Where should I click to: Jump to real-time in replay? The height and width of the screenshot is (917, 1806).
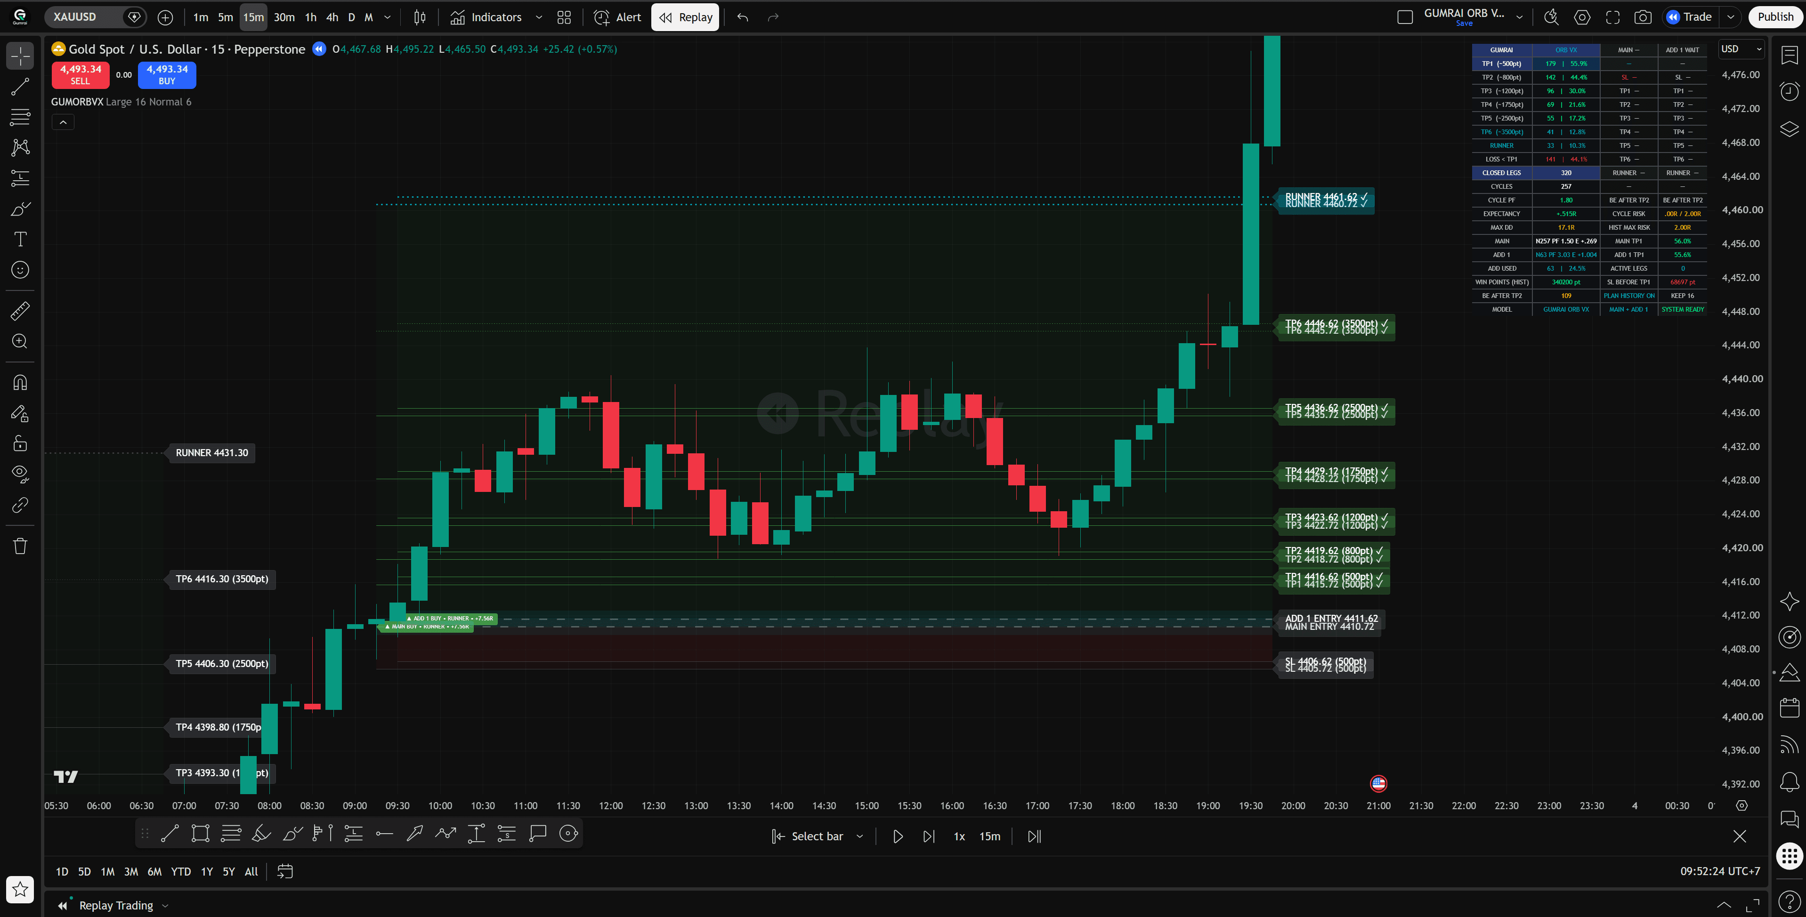point(1035,837)
